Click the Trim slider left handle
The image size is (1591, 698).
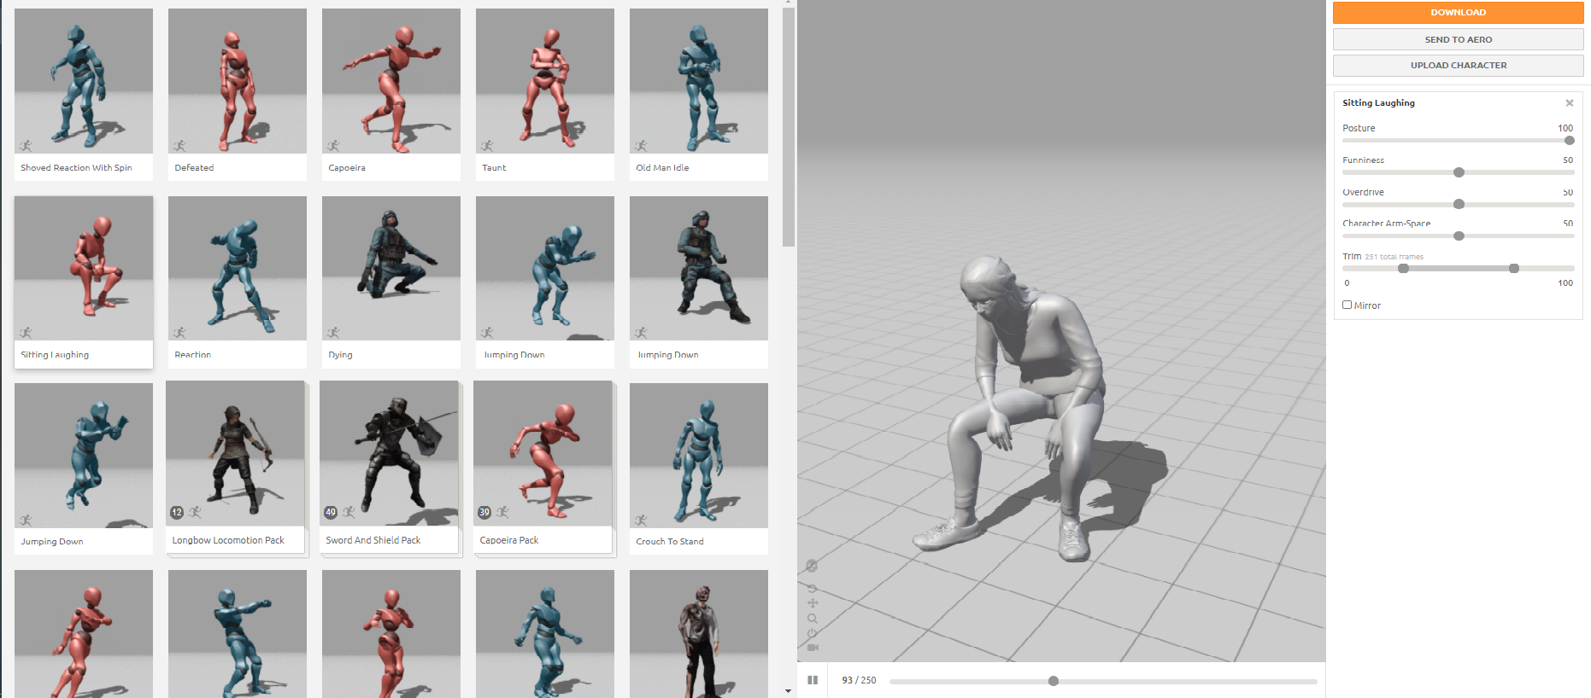tap(1403, 268)
